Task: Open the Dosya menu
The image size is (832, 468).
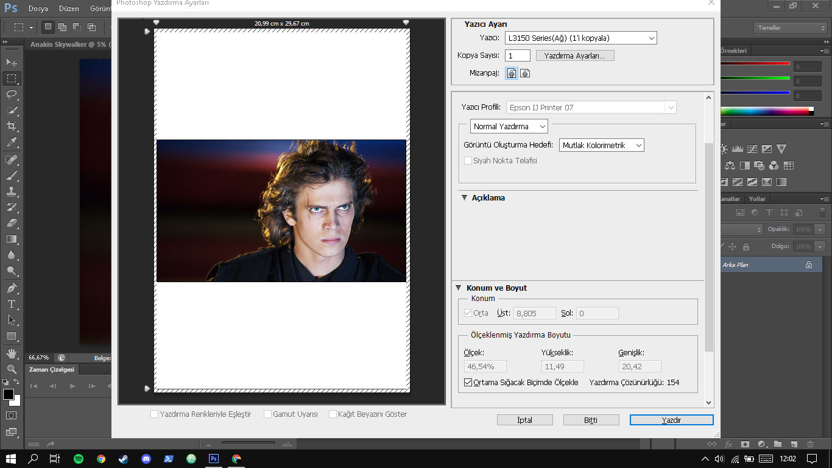Action: (38, 9)
